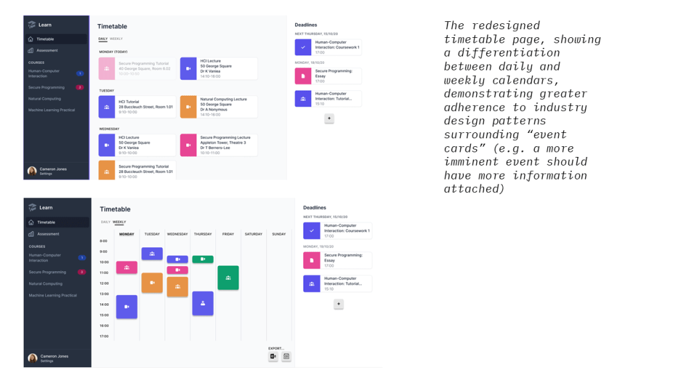Click the Outlook export icon under Export
The image size is (681, 383).
[x=273, y=357]
